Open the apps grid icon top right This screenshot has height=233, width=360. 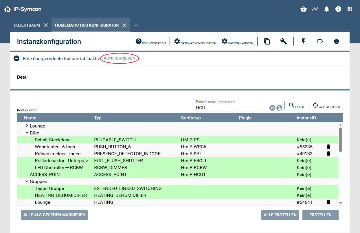point(350,9)
